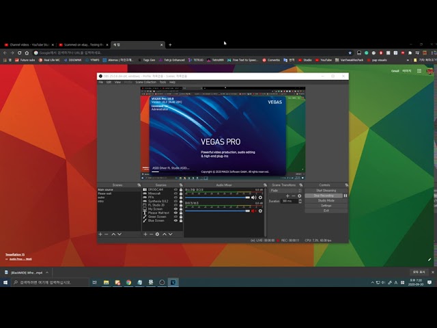The image size is (437, 328).
Task: Move the source up with the Sources up arrow
Action: coord(165,234)
